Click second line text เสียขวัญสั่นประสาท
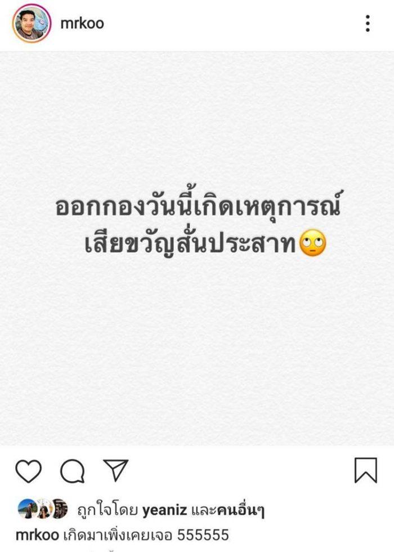 (x=191, y=243)
